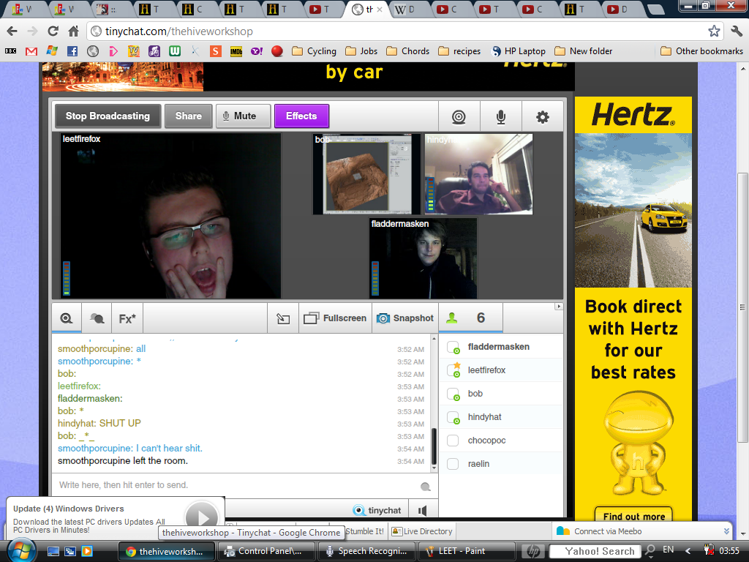Viewport: 749px width, 562px height.
Task: Toggle fladdermasken checkbox in user list
Action: pyautogui.click(x=453, y=347)
